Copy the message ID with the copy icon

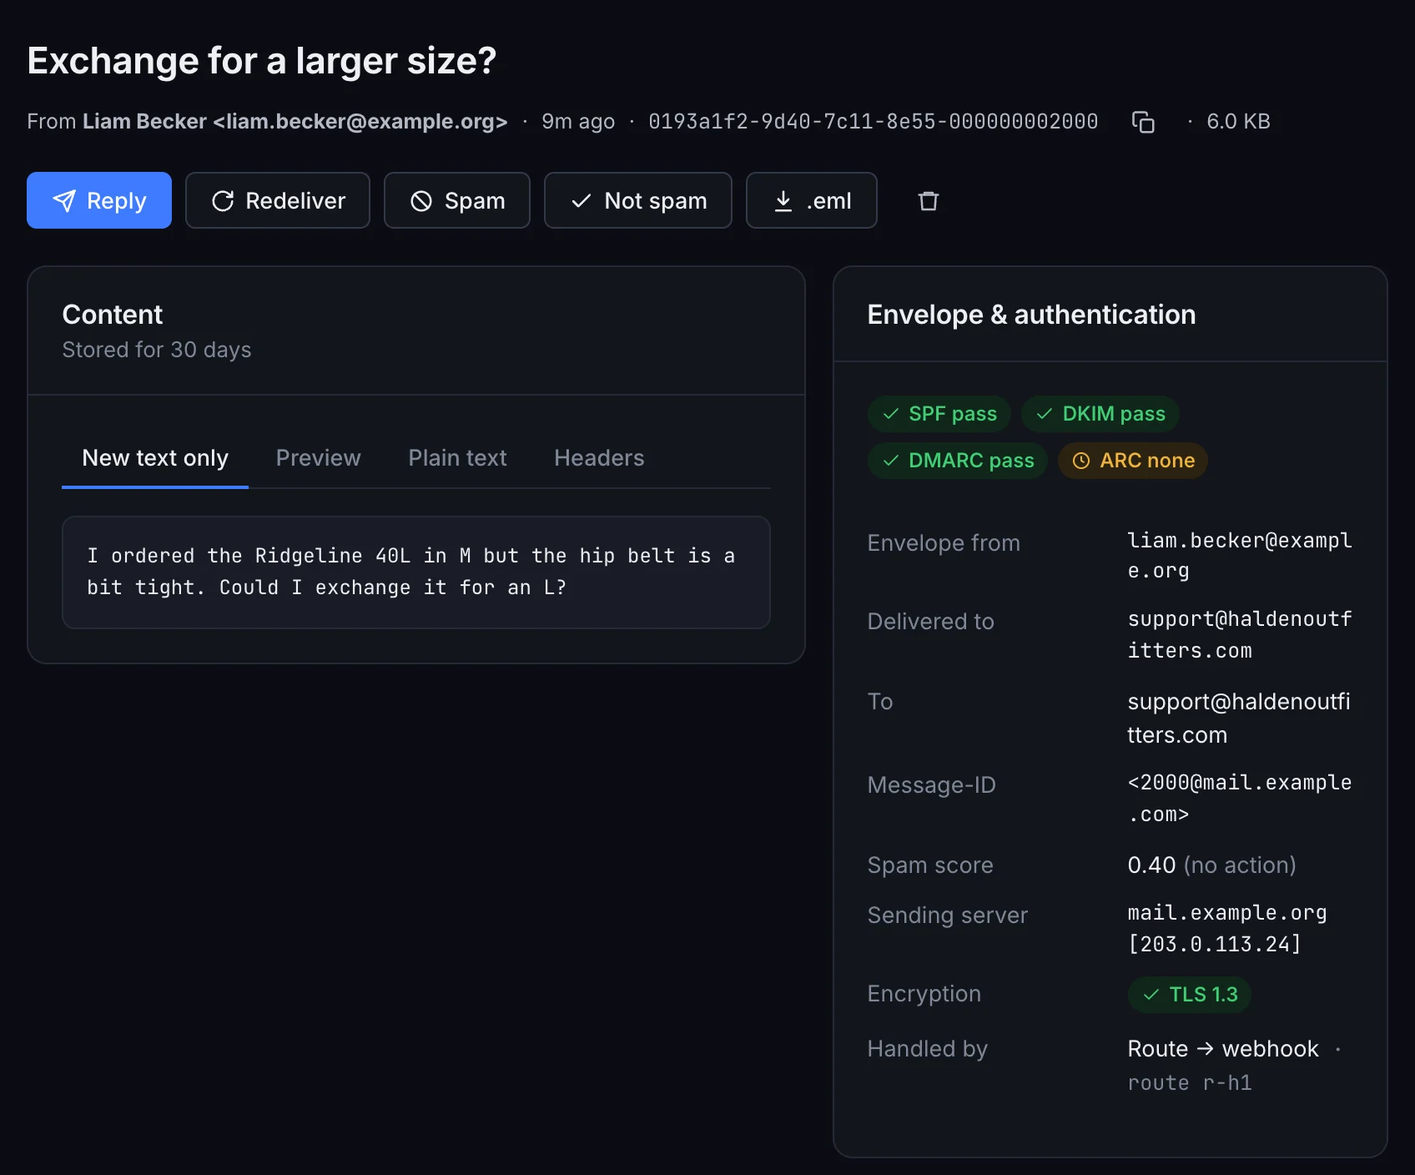coord(1142,122)
